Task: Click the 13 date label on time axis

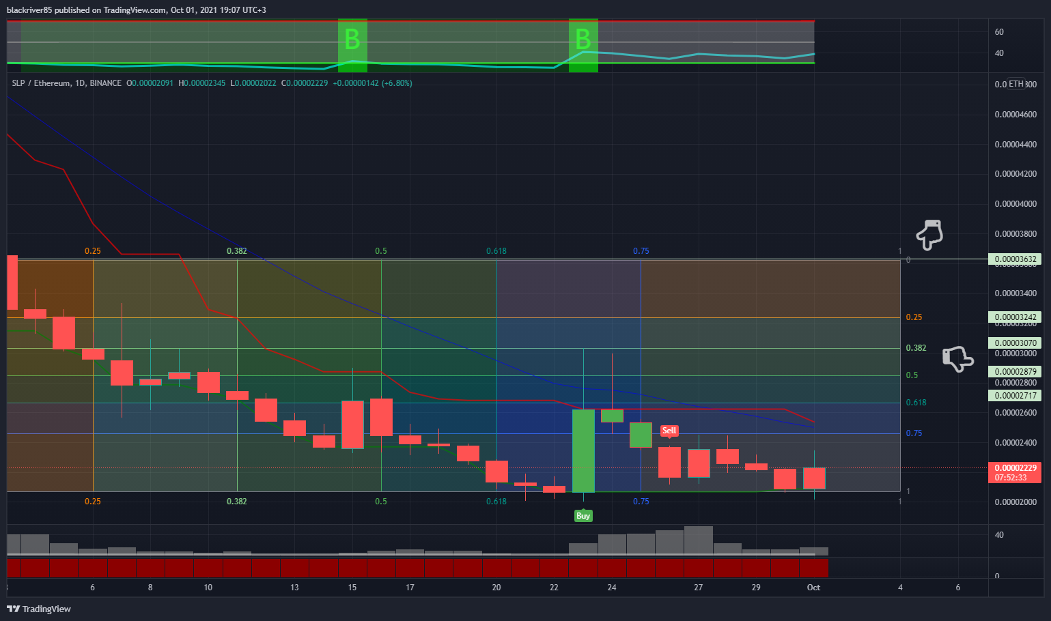Action: coord(294,588)
